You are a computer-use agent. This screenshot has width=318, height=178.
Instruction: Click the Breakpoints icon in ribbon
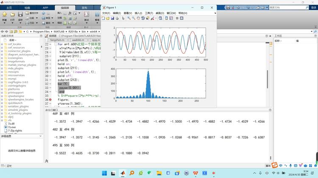[x=86, y=14]
